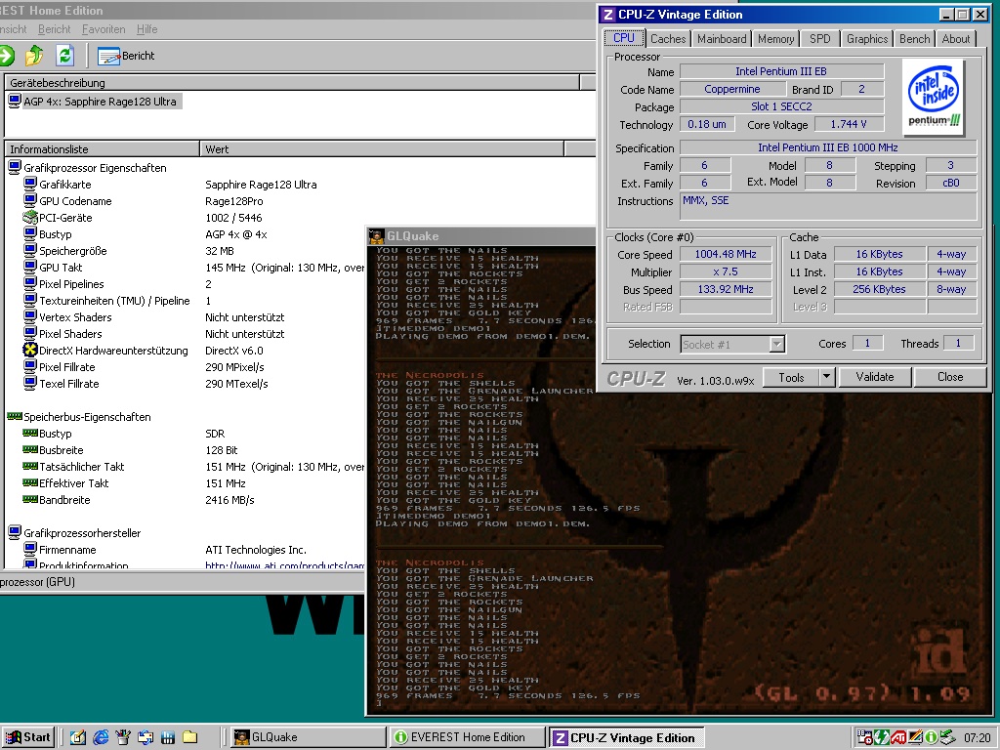The width and height of the screenshot is (1000, 750).
Task: Click the refresh icon in EVEREST toolbar
Action: click(x=64, y=56)
